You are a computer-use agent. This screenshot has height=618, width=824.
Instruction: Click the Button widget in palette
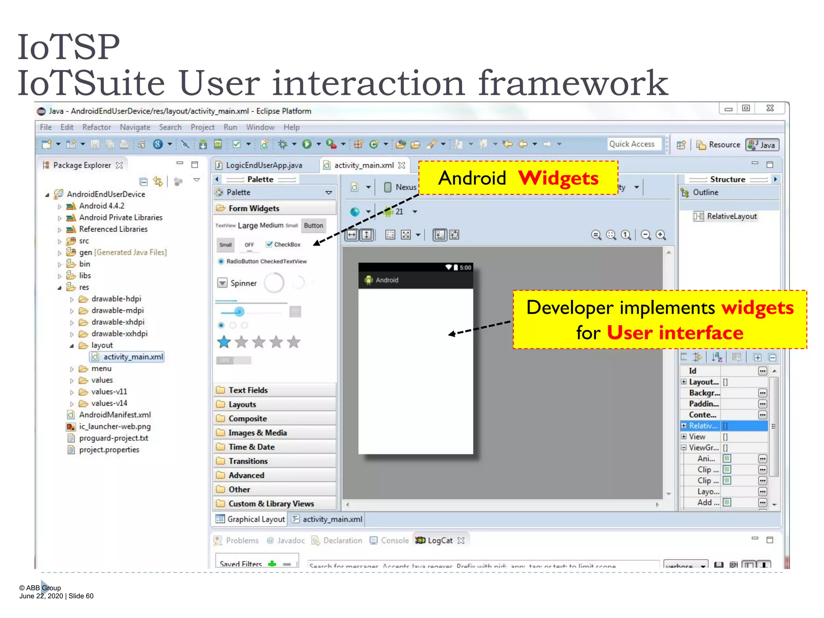point(313,226)
